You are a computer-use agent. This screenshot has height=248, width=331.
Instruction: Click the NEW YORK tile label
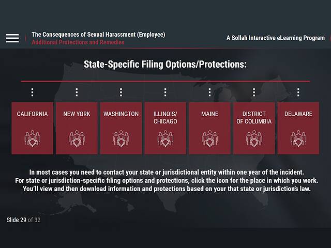(x=77, y=114)
